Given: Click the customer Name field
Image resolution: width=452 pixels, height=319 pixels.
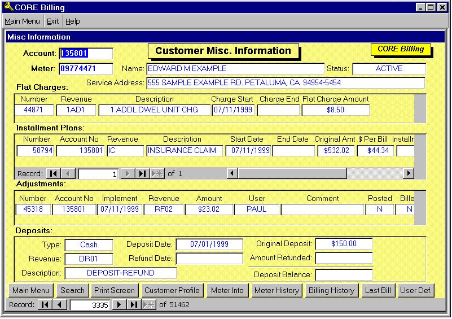Looking at the screenshot, I should click(x=235, y=69).
